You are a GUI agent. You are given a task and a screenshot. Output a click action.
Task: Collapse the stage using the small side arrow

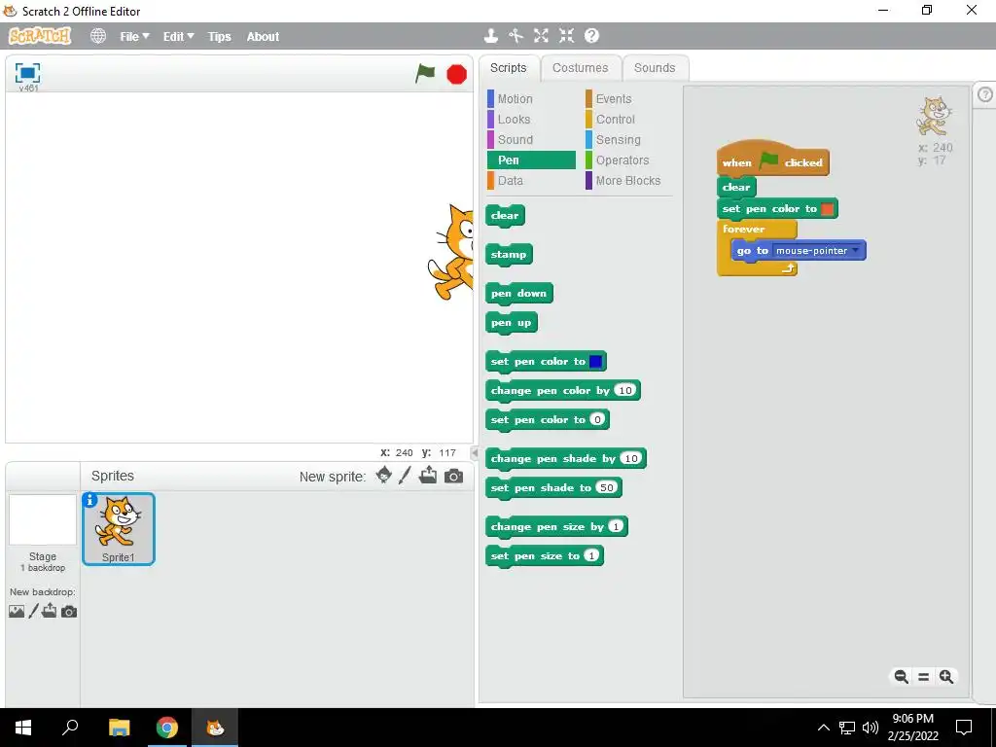[x=474, y=453]
